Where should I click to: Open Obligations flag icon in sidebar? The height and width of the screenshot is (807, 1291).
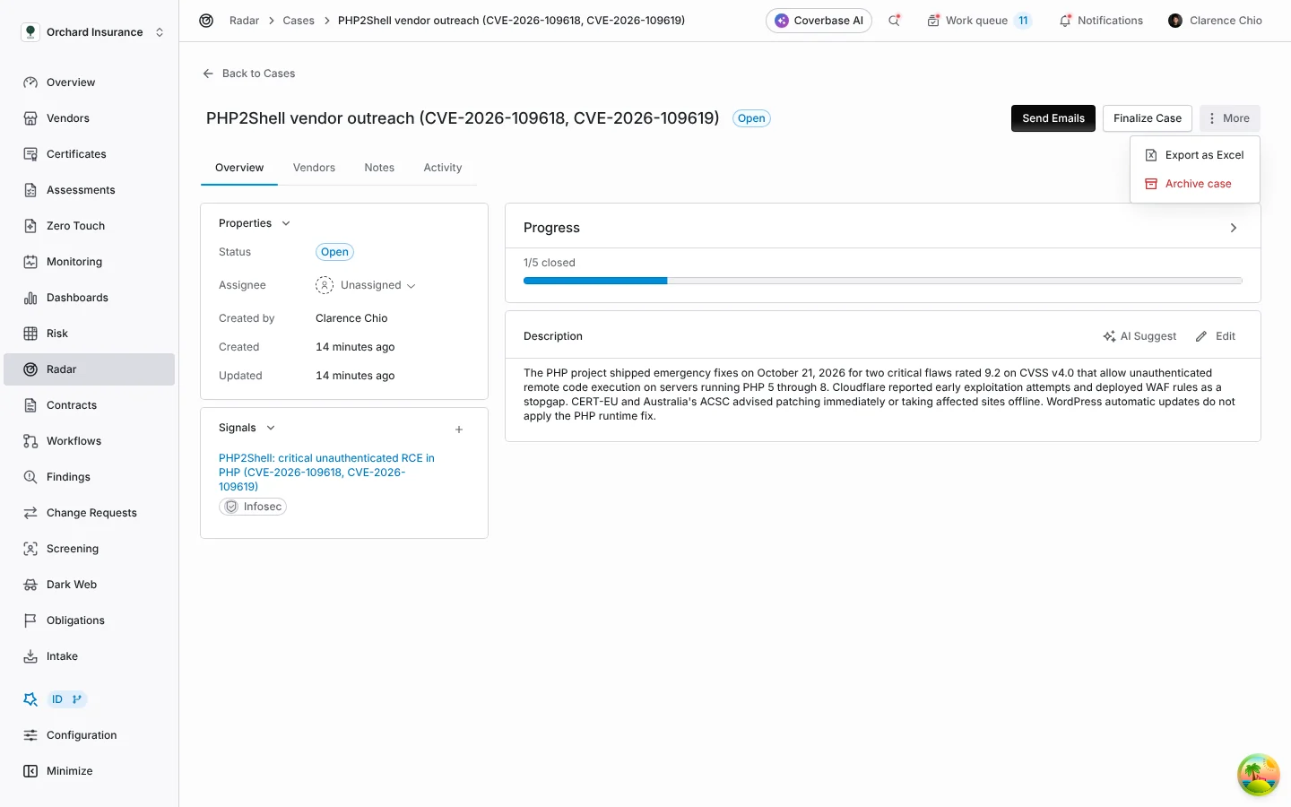point(30,620)
